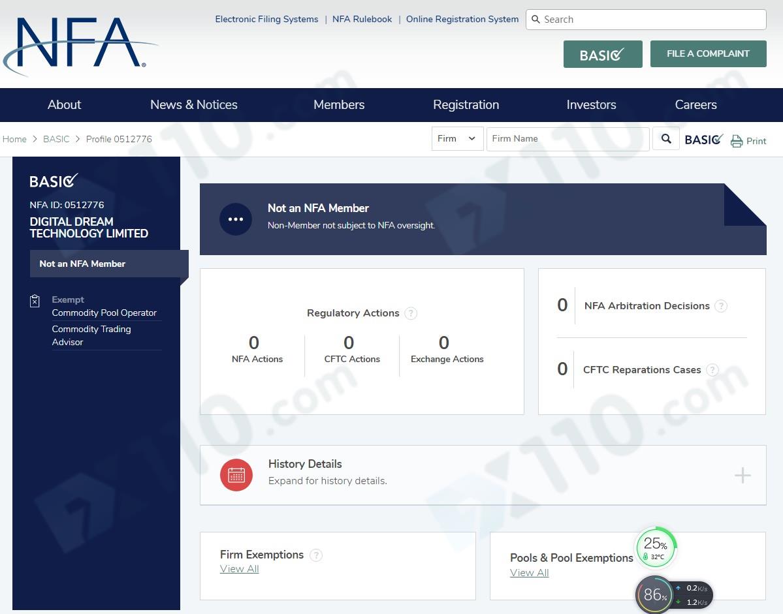
Task: Open the Careers menu
Action: (695, 105)
